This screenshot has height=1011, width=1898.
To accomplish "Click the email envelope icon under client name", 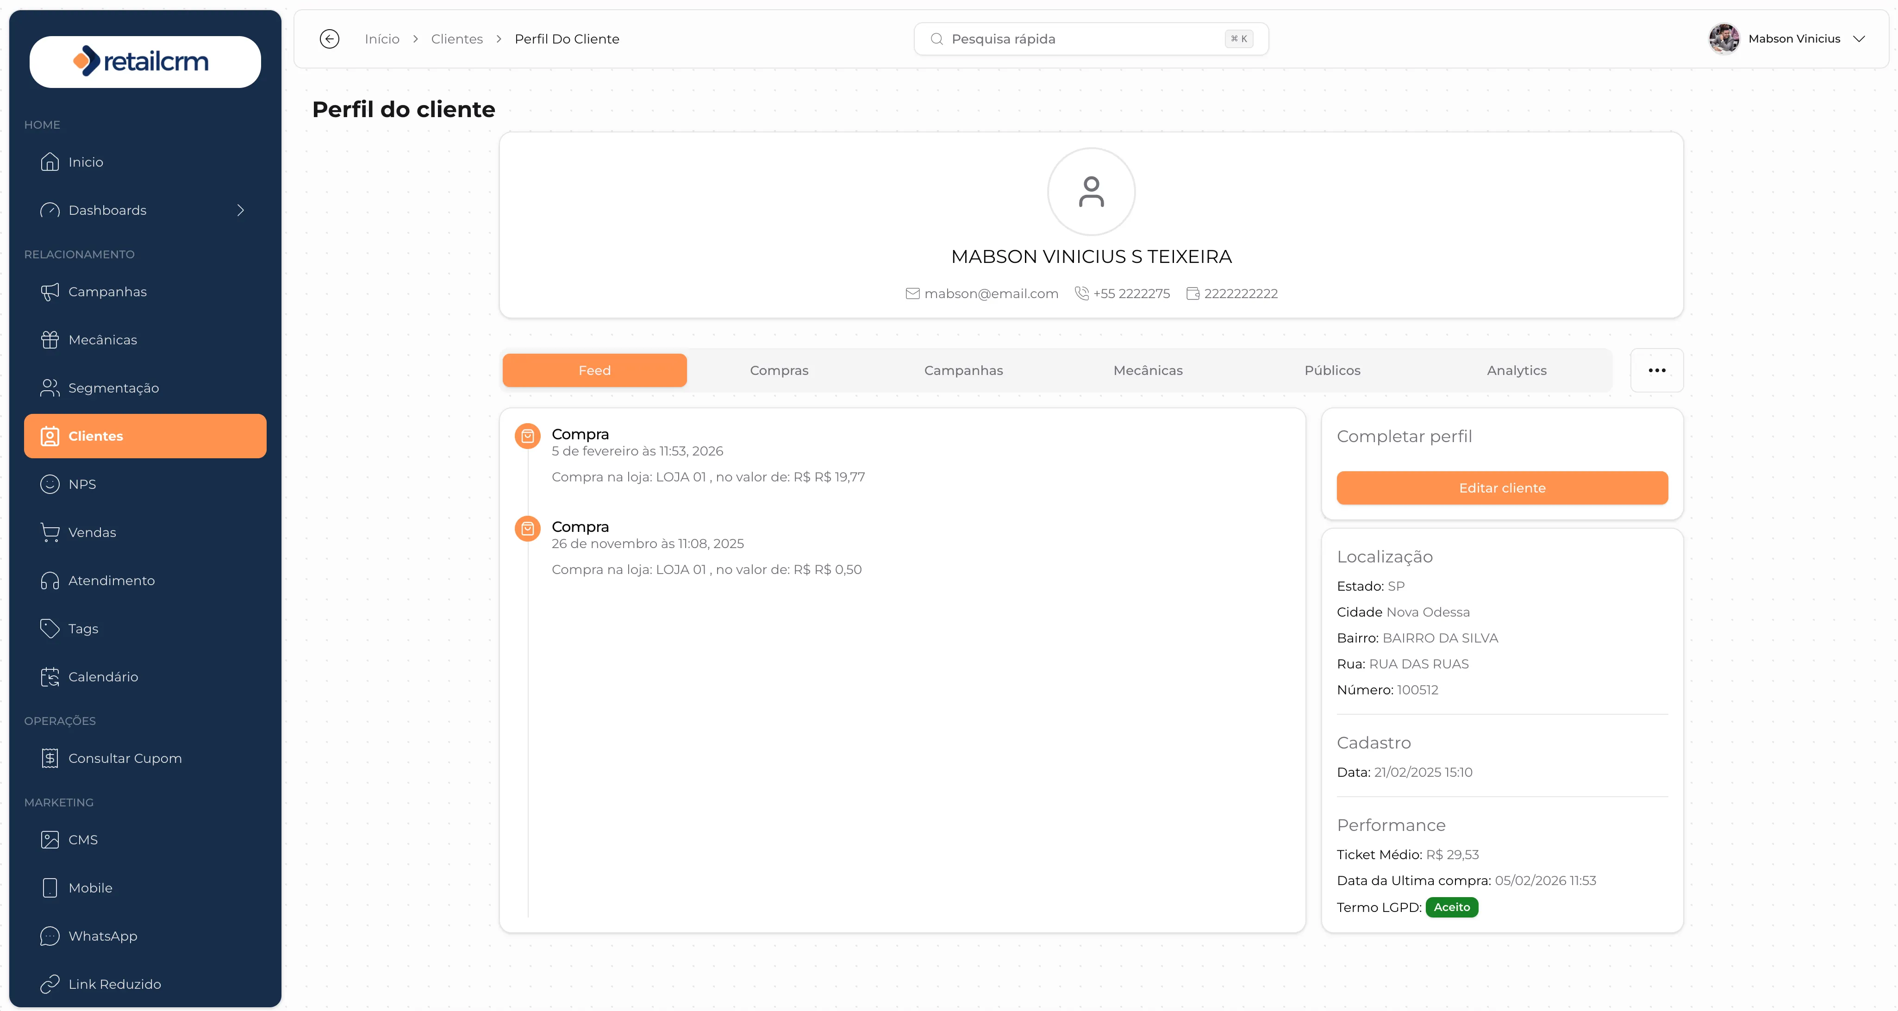I will coord(912,293).
